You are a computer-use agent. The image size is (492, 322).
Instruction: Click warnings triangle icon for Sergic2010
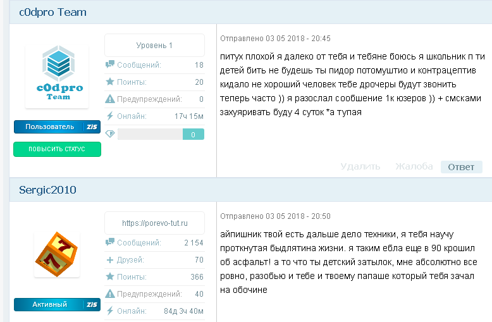[110, 294]
